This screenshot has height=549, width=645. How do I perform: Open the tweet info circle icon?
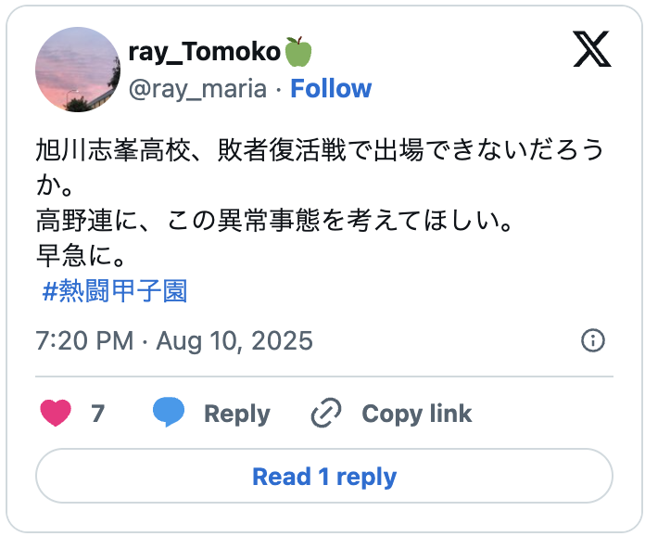[x=592, y=340]
